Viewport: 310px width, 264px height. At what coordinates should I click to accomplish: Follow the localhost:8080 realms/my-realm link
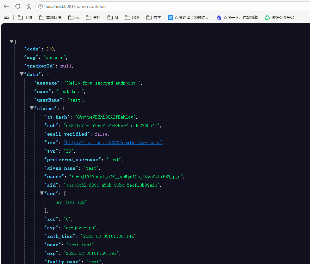pyautogui.click(x=113, y=143)
